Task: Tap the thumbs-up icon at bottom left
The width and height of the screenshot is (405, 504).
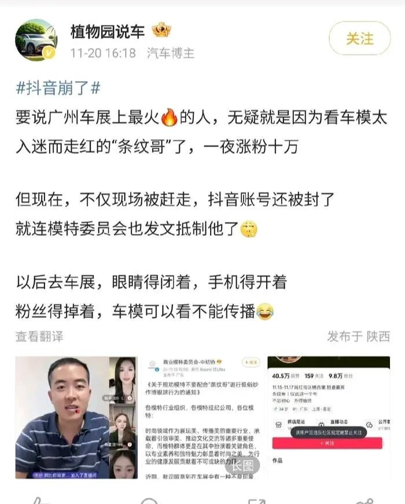Action: 39,501
